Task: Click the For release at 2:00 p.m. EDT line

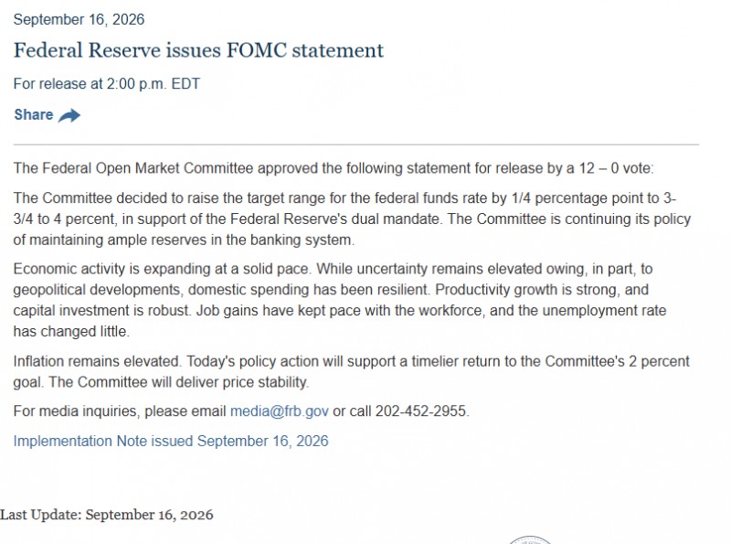Action: point(107,84)
